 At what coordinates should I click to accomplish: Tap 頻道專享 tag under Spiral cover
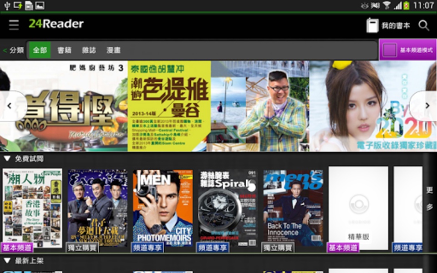tap(213, 248)
